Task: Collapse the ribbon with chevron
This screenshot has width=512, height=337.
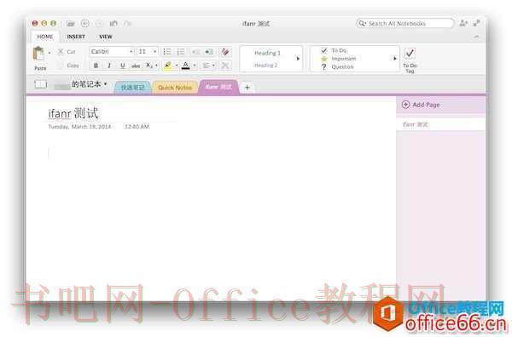Action: click(x=477, y=37)
